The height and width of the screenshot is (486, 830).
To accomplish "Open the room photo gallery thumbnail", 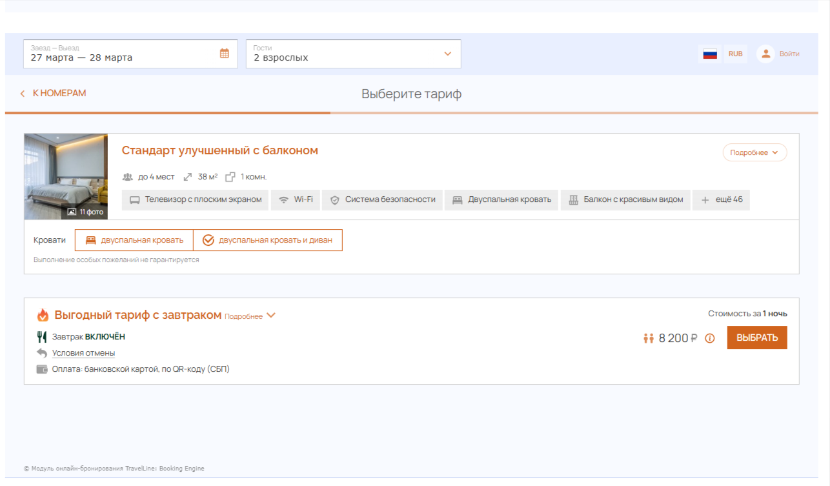I will click(66, 176).
